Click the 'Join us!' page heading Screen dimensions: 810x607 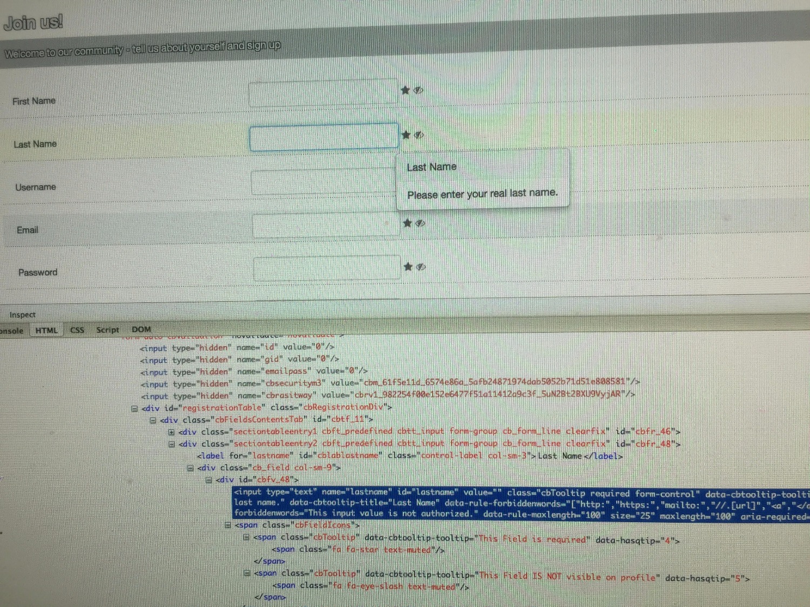coord(33,23)
